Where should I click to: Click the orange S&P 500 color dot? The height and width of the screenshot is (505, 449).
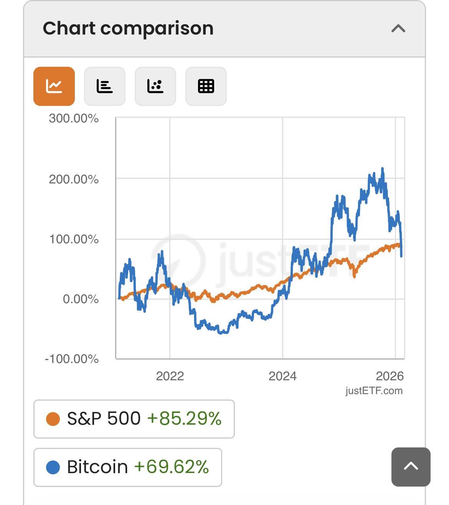tap(53, 419)
